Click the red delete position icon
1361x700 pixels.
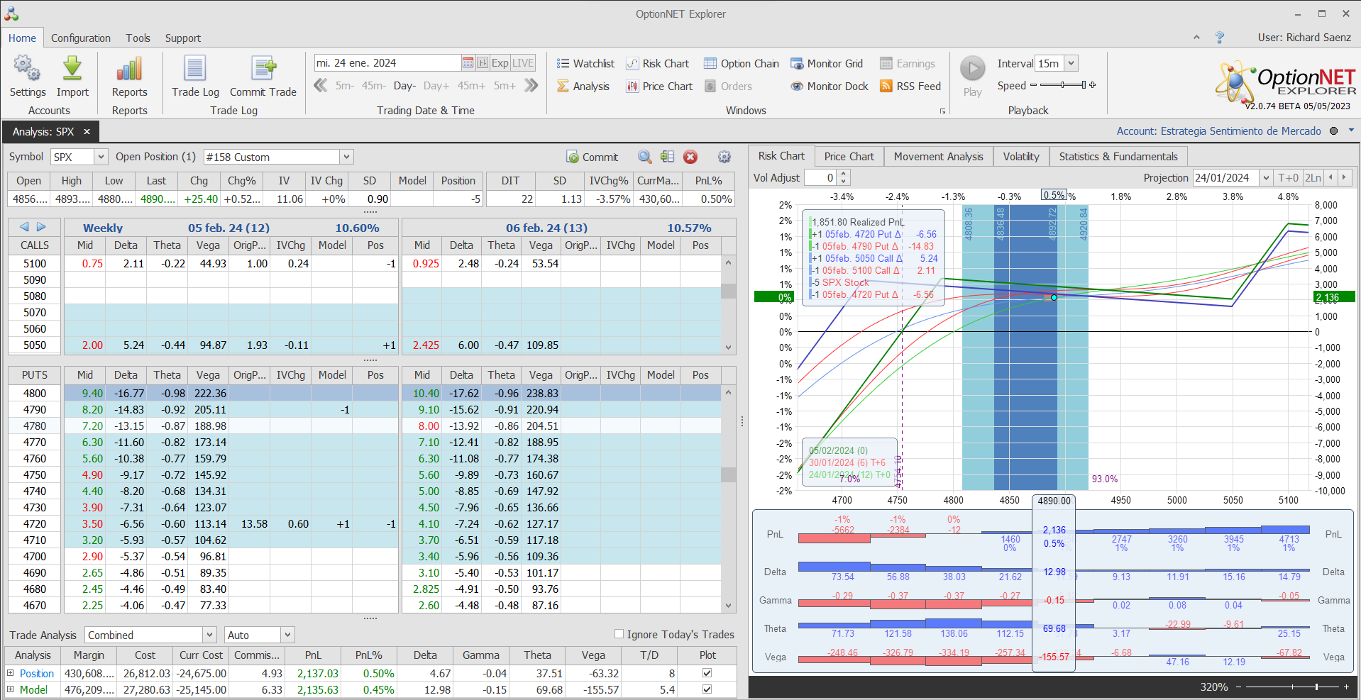tap(690, 157)
